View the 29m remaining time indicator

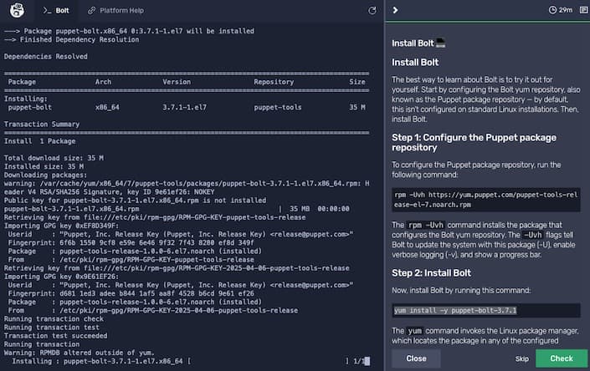tap(566, 10)
